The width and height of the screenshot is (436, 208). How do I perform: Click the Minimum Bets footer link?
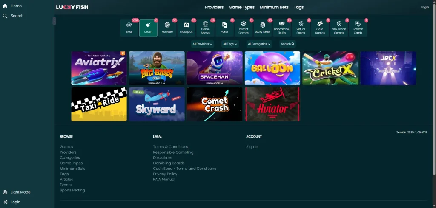(x=72, y=169)
